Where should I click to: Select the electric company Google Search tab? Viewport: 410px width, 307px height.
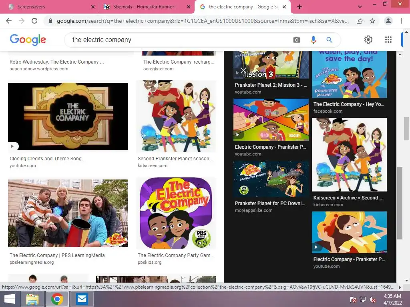pyautogui.click(x=242, y=7)
